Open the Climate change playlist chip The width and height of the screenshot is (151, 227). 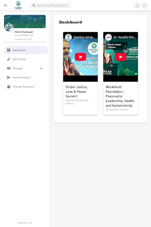point(116,46)
